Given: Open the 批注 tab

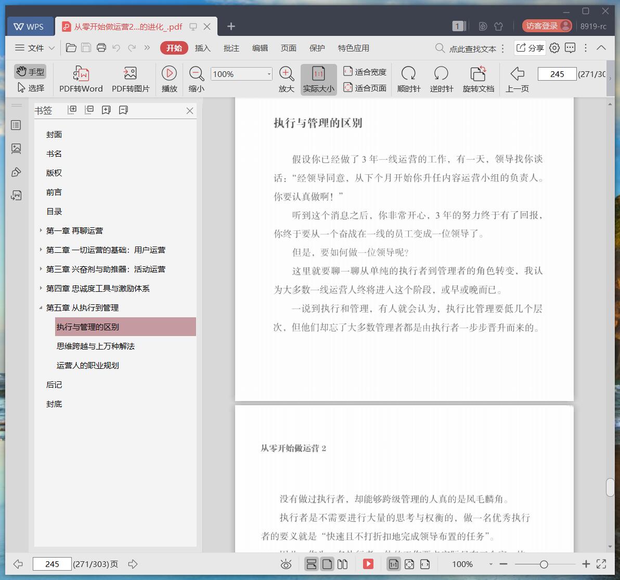Looking at the screenshot, I should 231,48.
